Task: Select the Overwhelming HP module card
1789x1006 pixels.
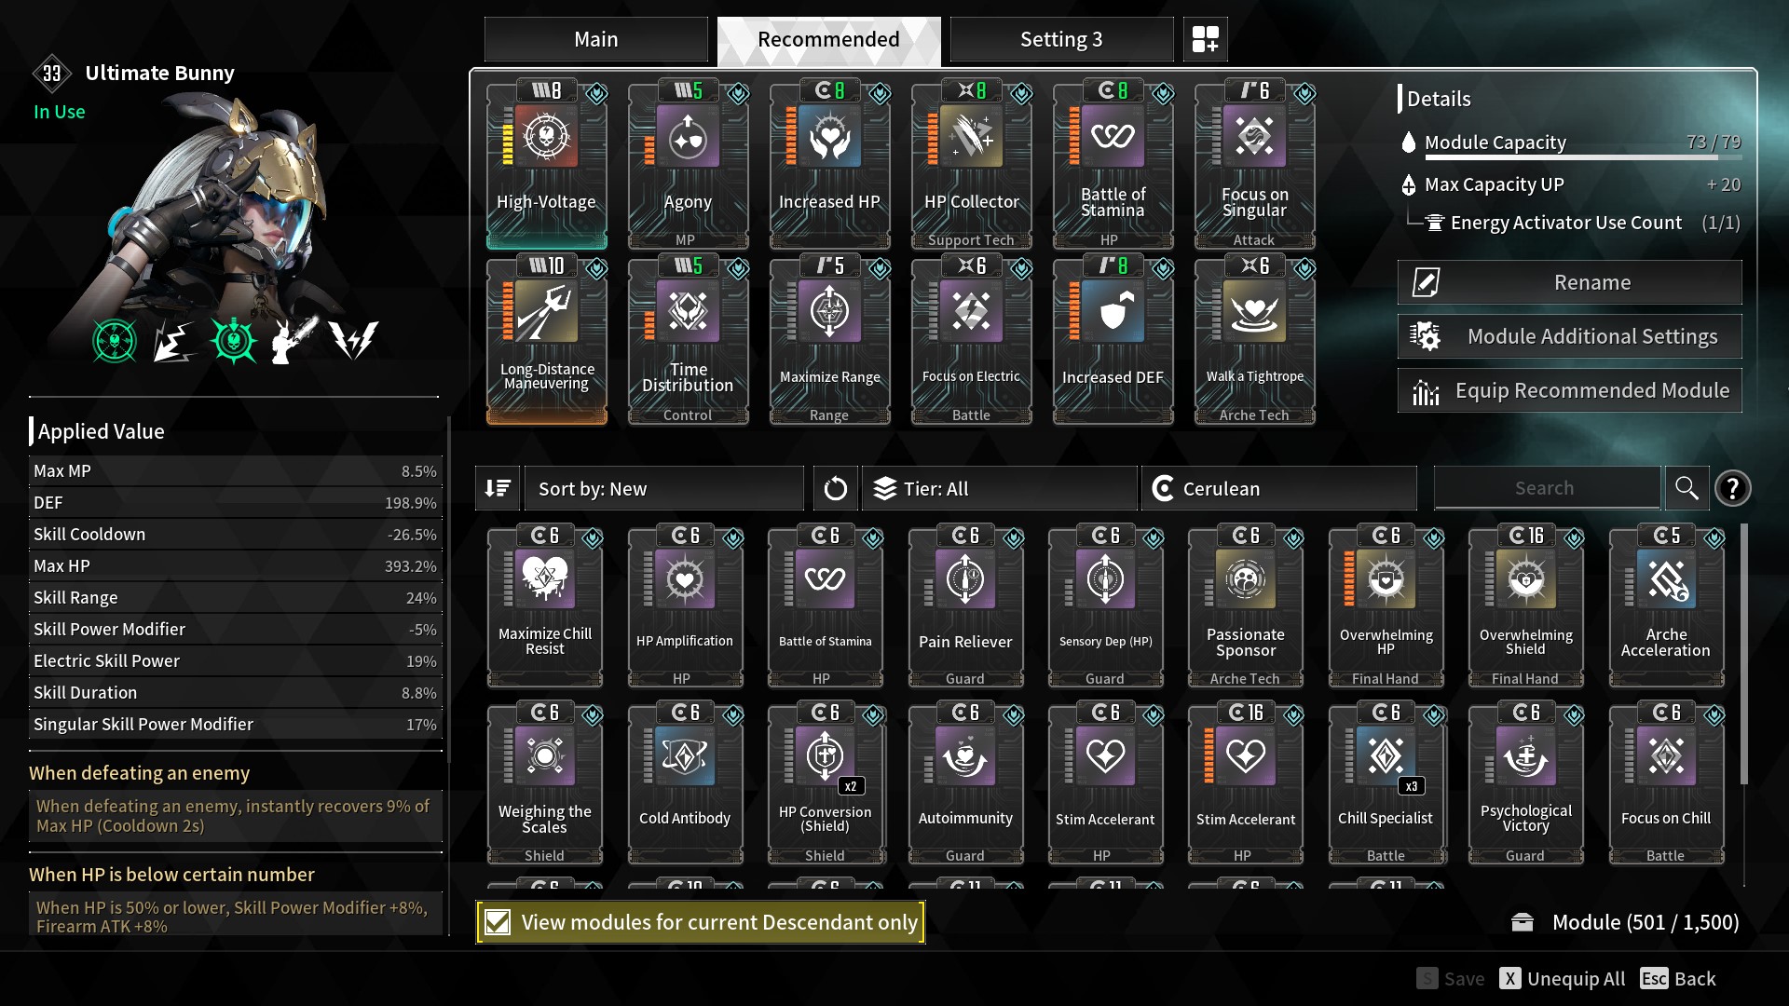Action: click(1386, 605)
